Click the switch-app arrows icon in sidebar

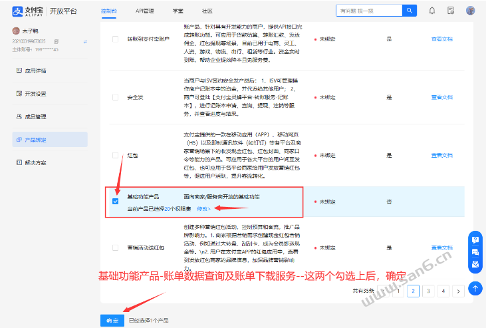pyautogui.click(x=85, y=41)
